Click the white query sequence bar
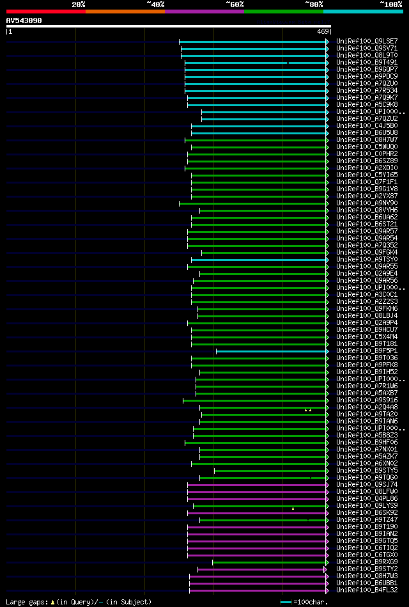Viewport: 409px width, 607px height. pos(168,26)
